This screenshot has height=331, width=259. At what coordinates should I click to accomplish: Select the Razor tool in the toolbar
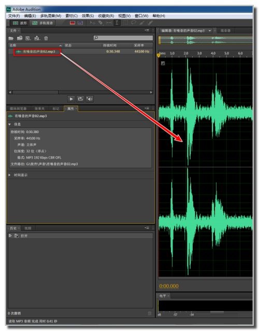click(x=100, y=23)
